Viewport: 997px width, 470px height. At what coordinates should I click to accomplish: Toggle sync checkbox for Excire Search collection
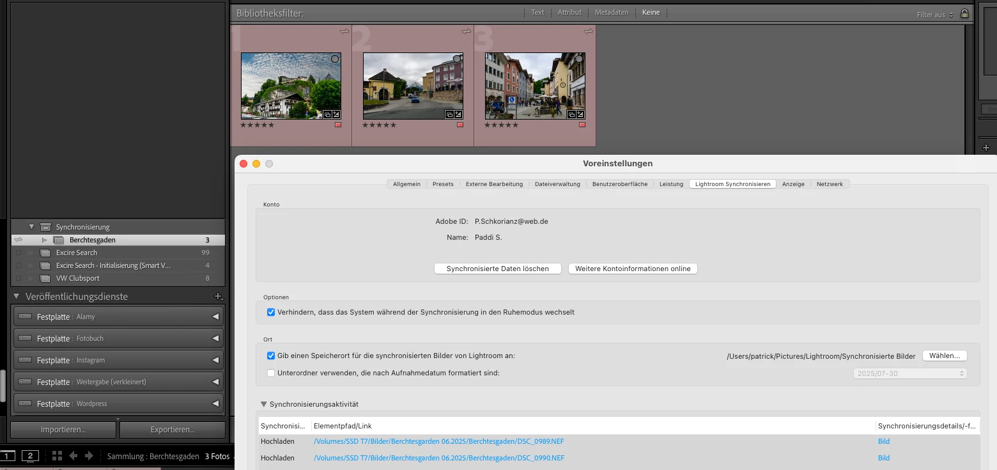pos(19,253)
